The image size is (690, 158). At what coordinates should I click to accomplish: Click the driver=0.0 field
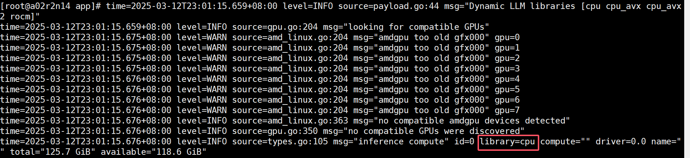pyautogui.click(x=620, y=141)
